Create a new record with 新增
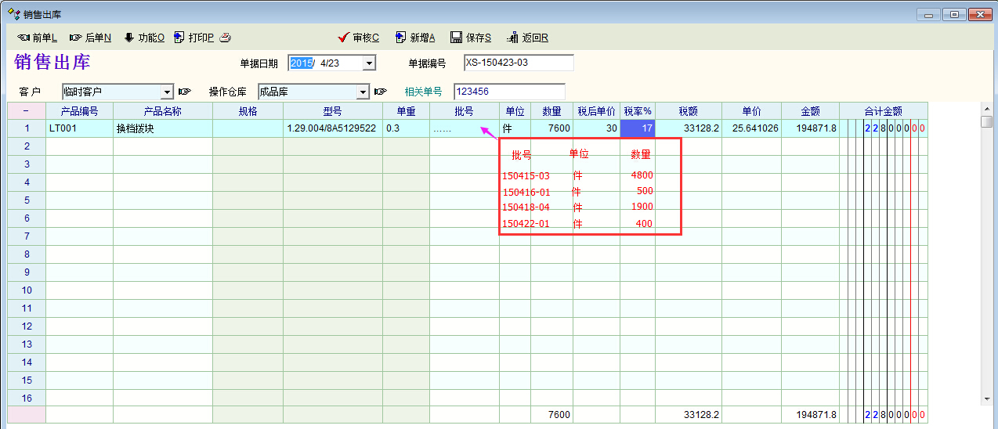 point(415,38)
